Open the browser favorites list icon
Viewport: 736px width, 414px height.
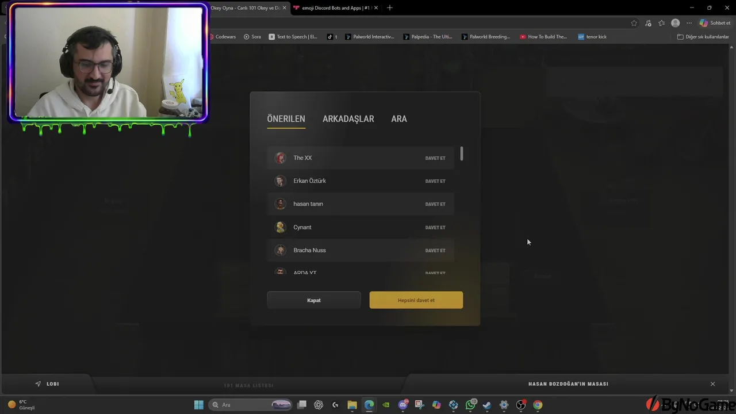coord(662,23)
